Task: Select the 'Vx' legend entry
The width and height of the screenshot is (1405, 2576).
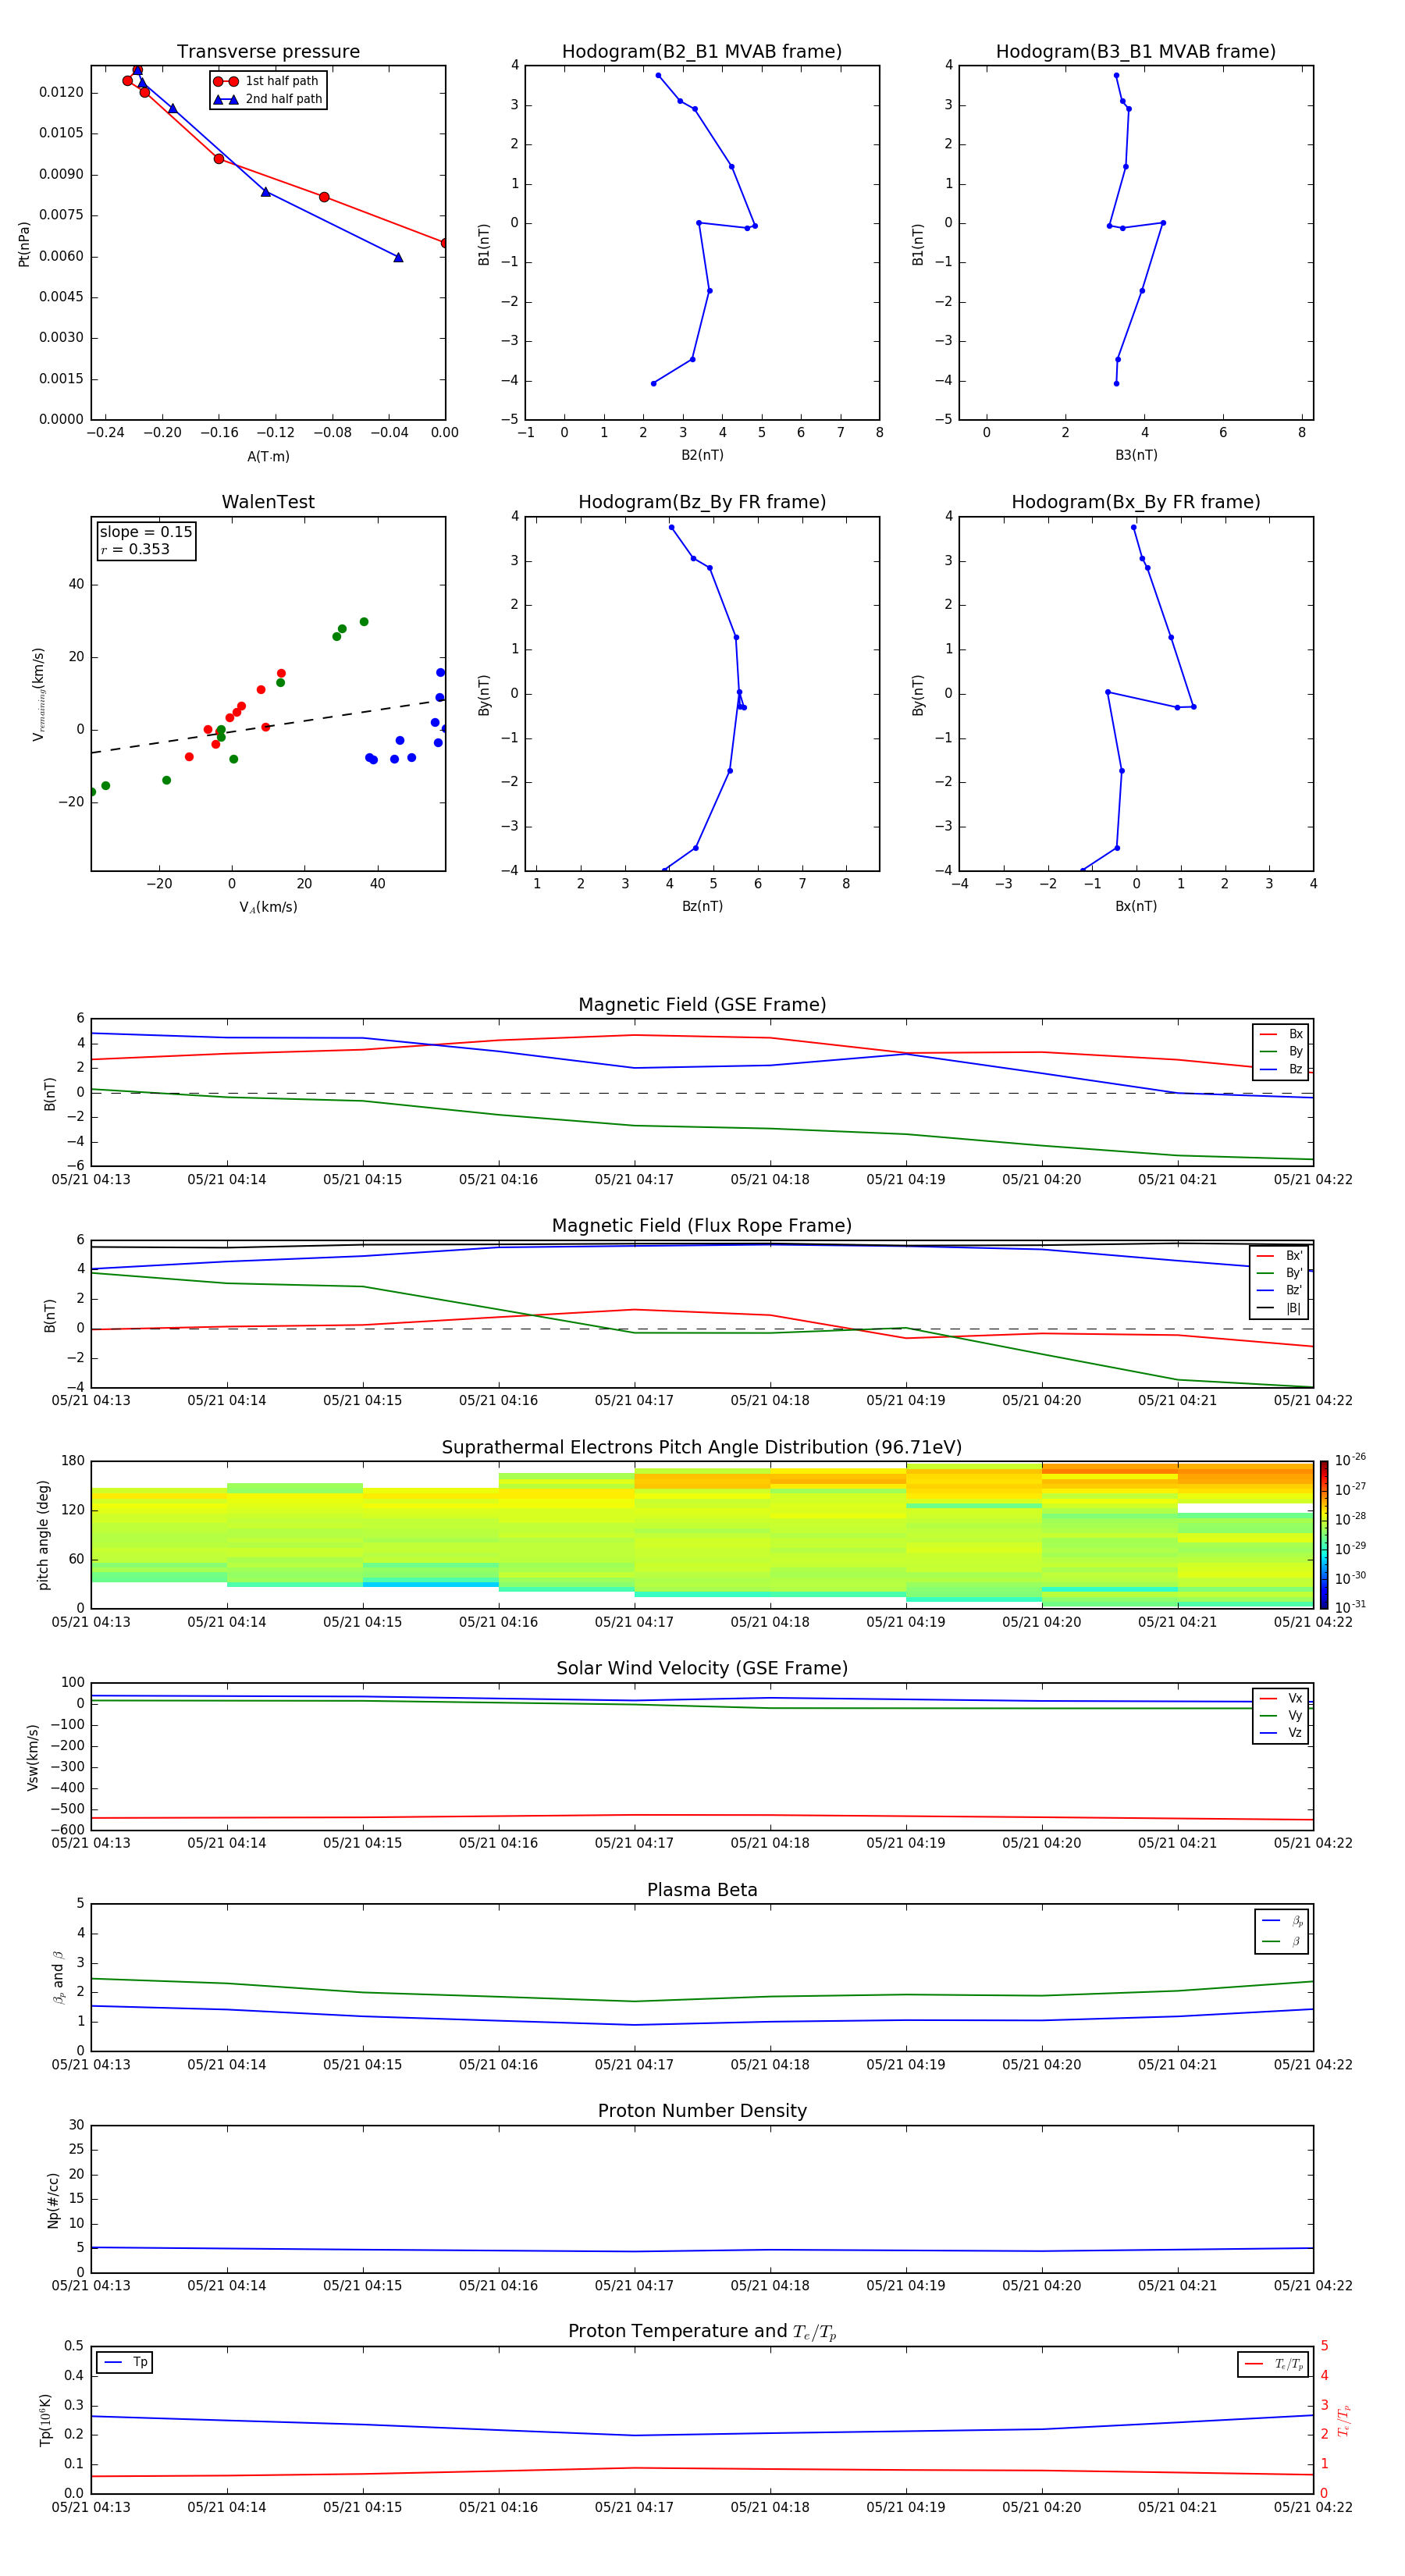Action: point(1281,1698)
